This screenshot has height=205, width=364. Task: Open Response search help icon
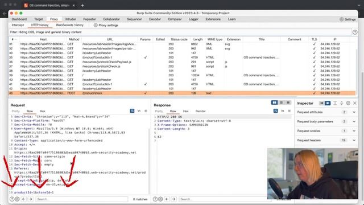pos(155,199)
